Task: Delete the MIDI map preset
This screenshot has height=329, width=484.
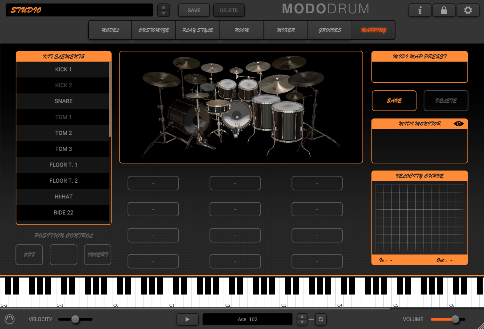Action: pos(446,101)
